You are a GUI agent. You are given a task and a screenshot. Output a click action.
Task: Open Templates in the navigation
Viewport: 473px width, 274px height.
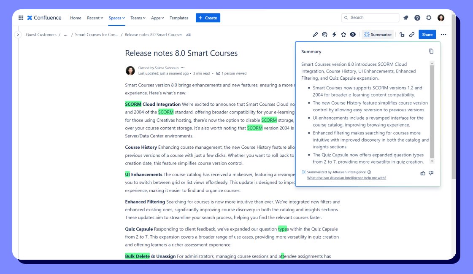pos(179,18)
